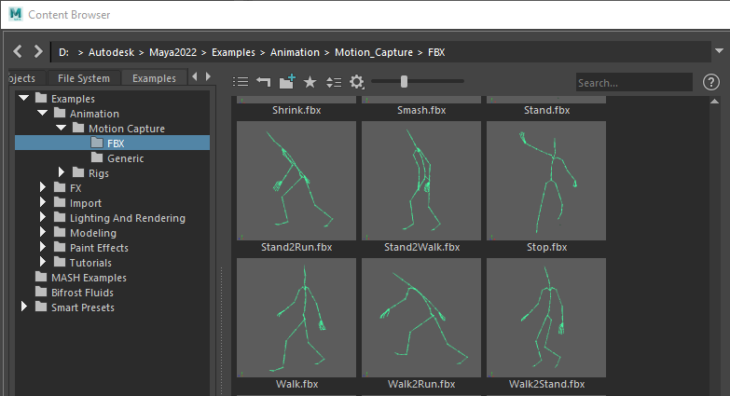730x396 pixels.
Task: Select the Walk2Run.fbx thumbnail
Action: 421,318
